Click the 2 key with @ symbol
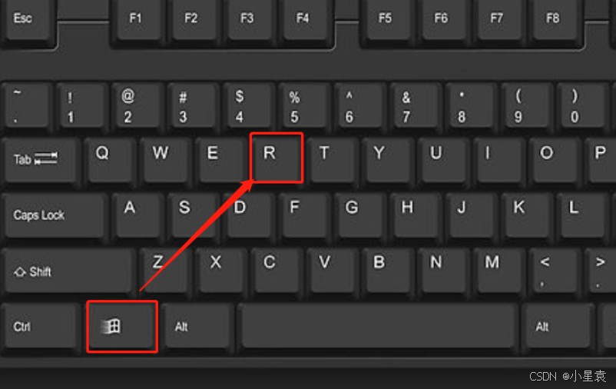 (x=137, y=106)
